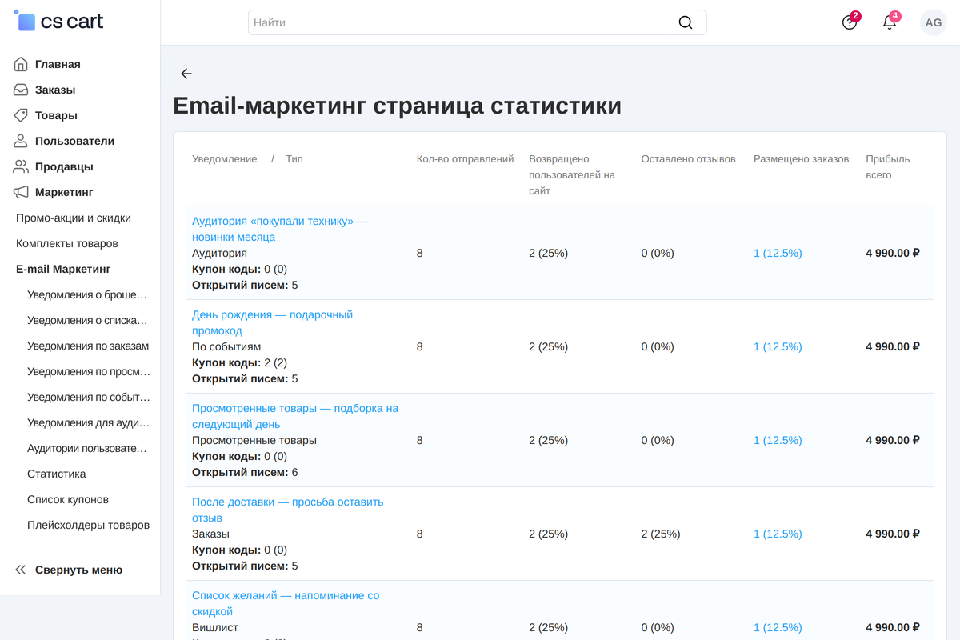Click orders 1 (12.5%) in Просмотренные товары row
The height and width of the screenshot is (640, 960).
pos(778,440)
